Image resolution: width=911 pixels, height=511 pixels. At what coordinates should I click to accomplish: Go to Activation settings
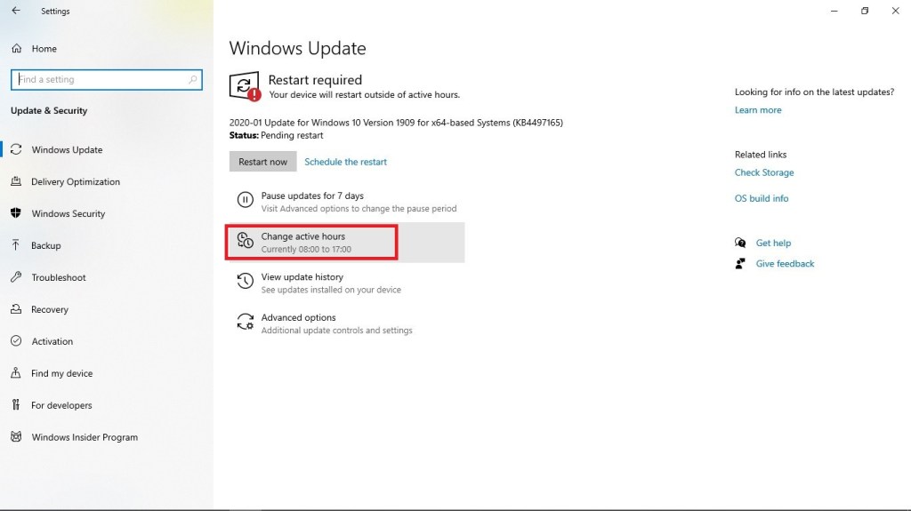pyautogui.click(x=52, y=342)
